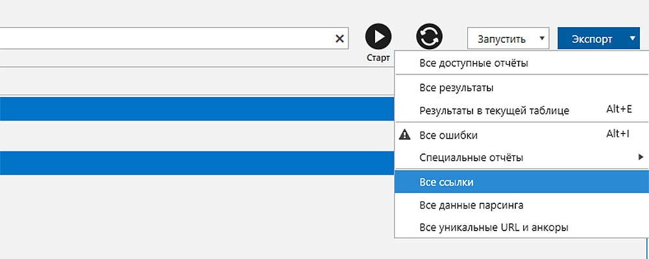Viewport: 649px width, 259px height.
Task: Select the Все результаты menu entry
Action: tap(458, 87)
